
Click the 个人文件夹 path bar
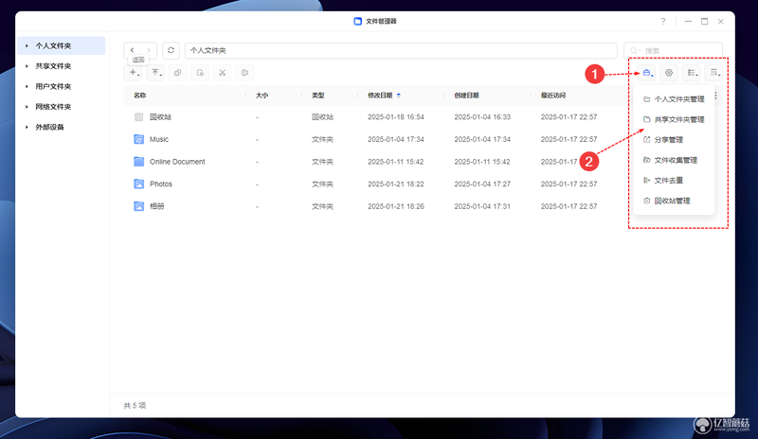(401, 50)
